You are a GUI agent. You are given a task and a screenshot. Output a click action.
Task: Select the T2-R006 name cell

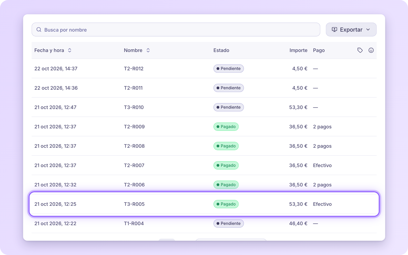point(134,185)
